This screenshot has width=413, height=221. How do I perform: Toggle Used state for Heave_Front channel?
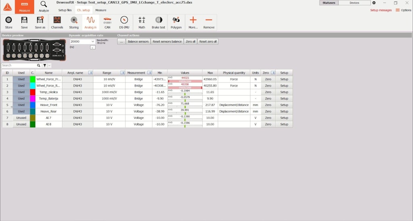click(21, 105)
